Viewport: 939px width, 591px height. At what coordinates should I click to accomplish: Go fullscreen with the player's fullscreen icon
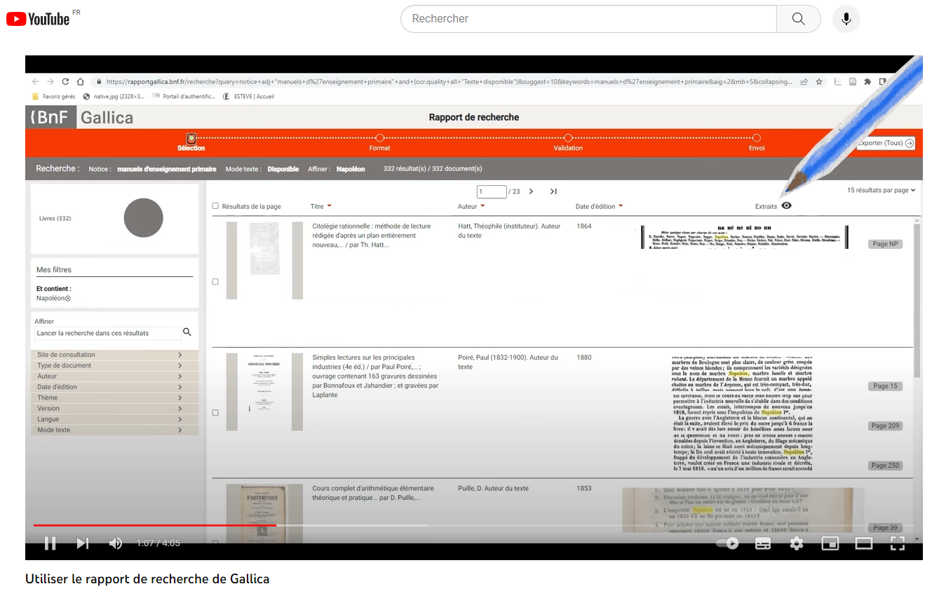[898, 543]
